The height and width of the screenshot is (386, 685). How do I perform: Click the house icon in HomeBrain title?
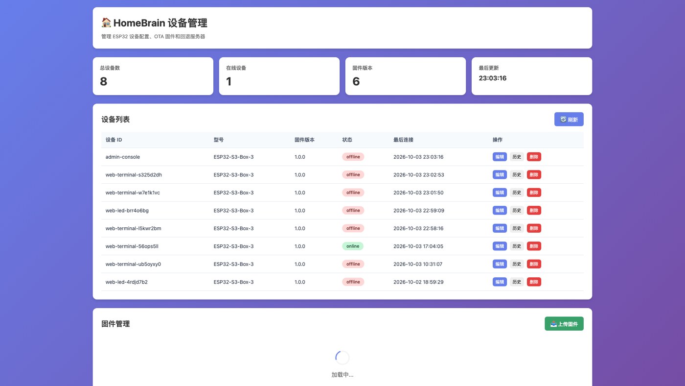106,23
